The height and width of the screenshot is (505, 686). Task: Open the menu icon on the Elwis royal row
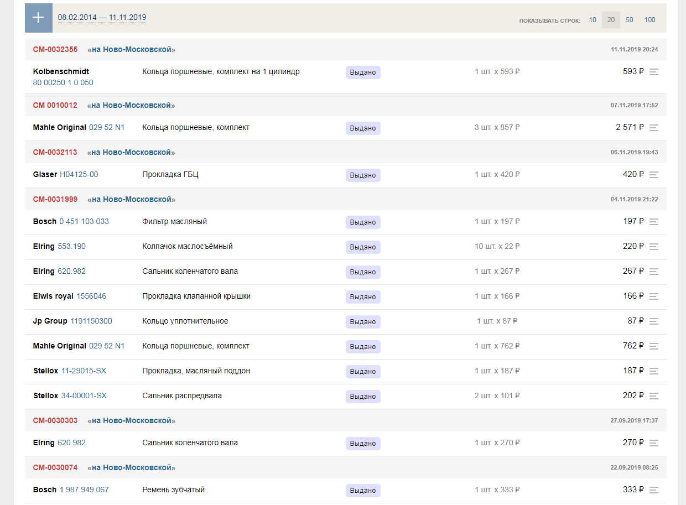(x=654, y=296)
